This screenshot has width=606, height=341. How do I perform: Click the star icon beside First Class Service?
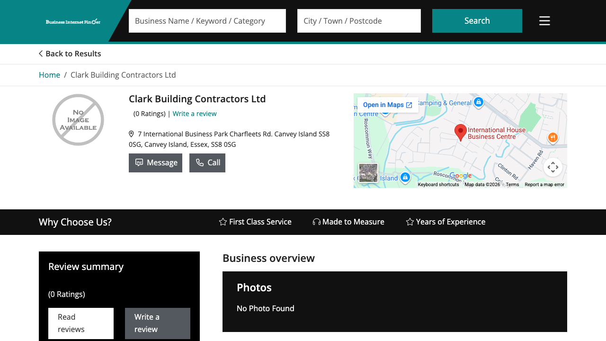223,222
